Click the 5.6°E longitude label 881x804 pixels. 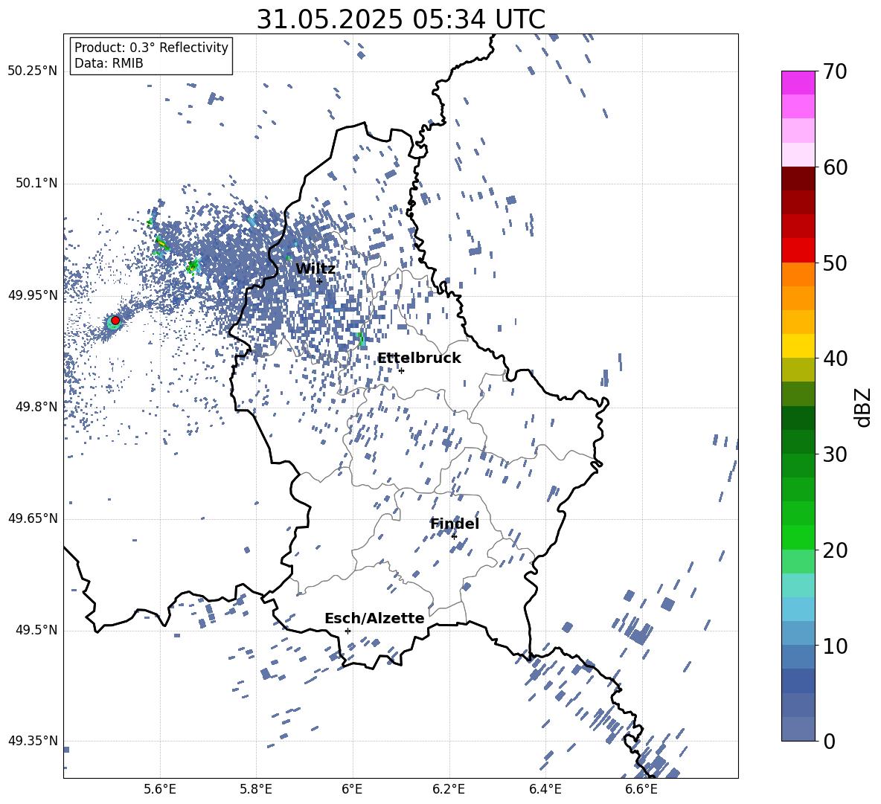pos(160,789)
